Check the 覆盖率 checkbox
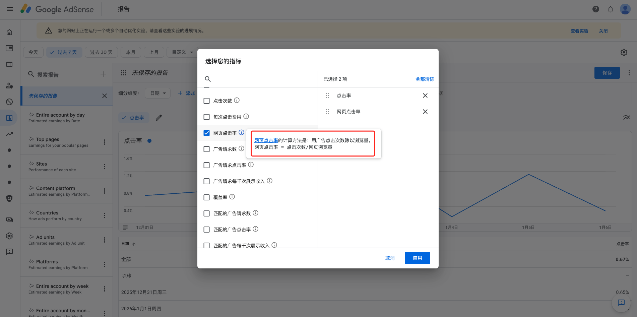637x317 pixels. 207,197
